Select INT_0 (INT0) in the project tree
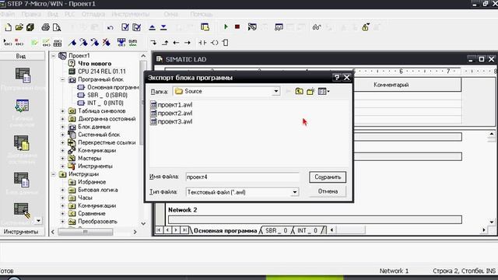Screen dimensions: 498x280 pos(105,103)
